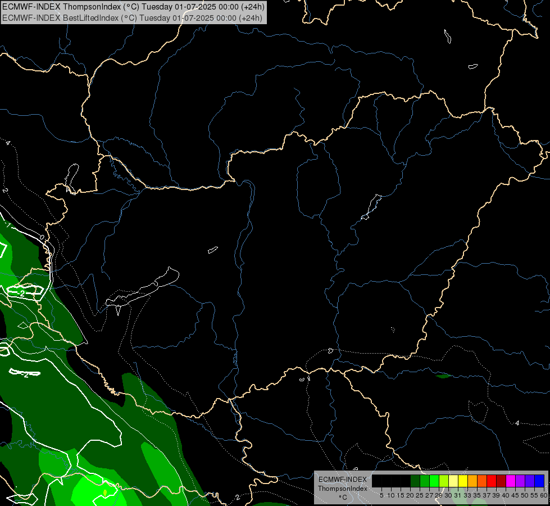Click the contour label 2 at the bottom of the map
This screenshot has height=506, width=550.
coord(238,497)
